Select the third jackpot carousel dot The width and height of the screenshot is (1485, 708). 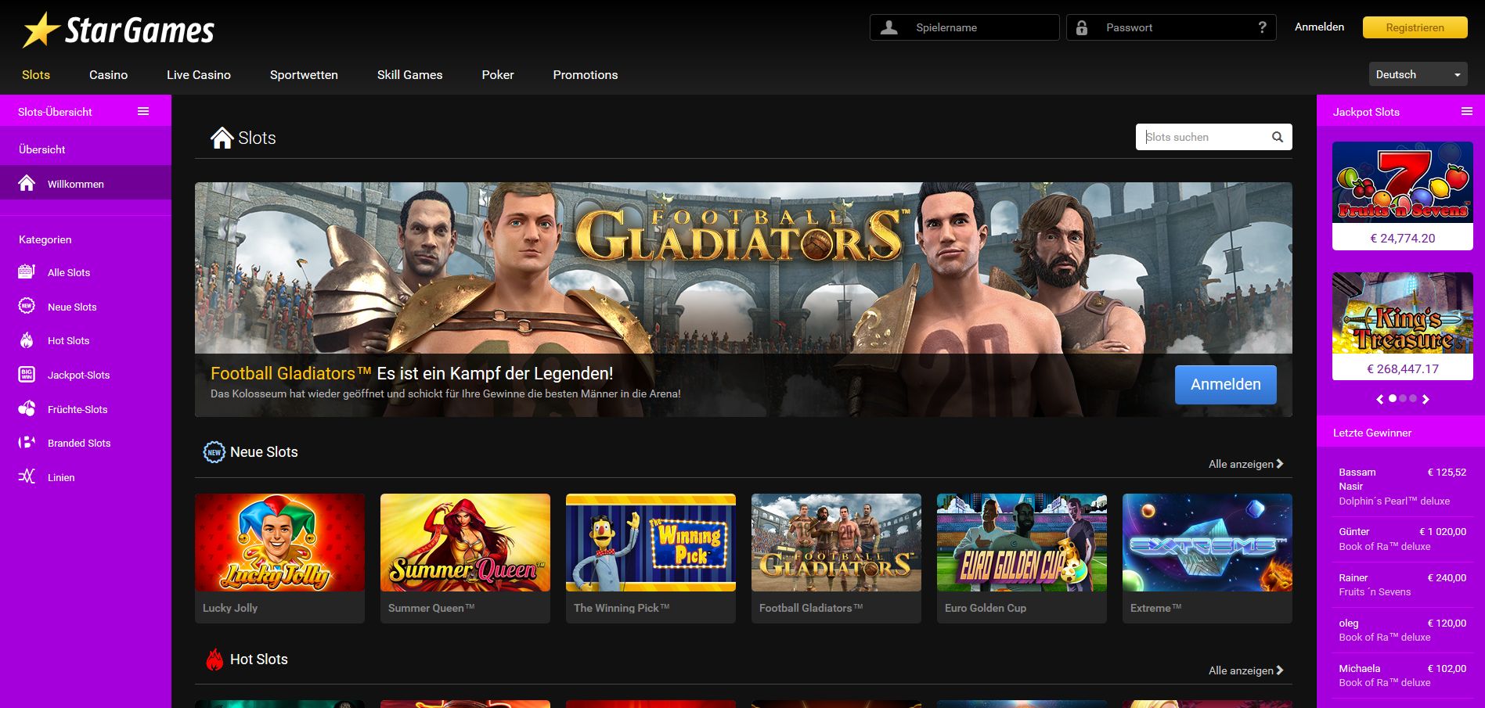pos(1413,398)
